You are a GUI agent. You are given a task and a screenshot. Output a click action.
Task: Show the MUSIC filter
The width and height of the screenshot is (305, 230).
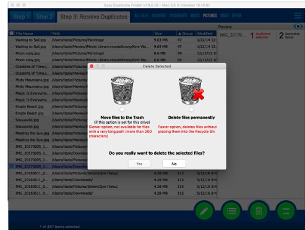195,15
